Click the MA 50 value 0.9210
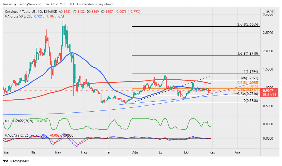282x166 pixels. coord(39,16)
